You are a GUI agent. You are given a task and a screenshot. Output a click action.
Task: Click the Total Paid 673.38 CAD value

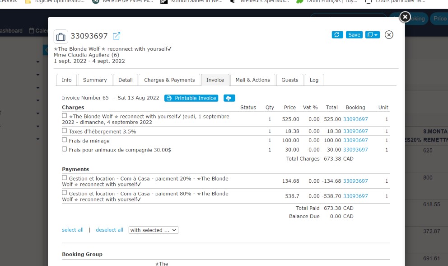coord(339,208)
